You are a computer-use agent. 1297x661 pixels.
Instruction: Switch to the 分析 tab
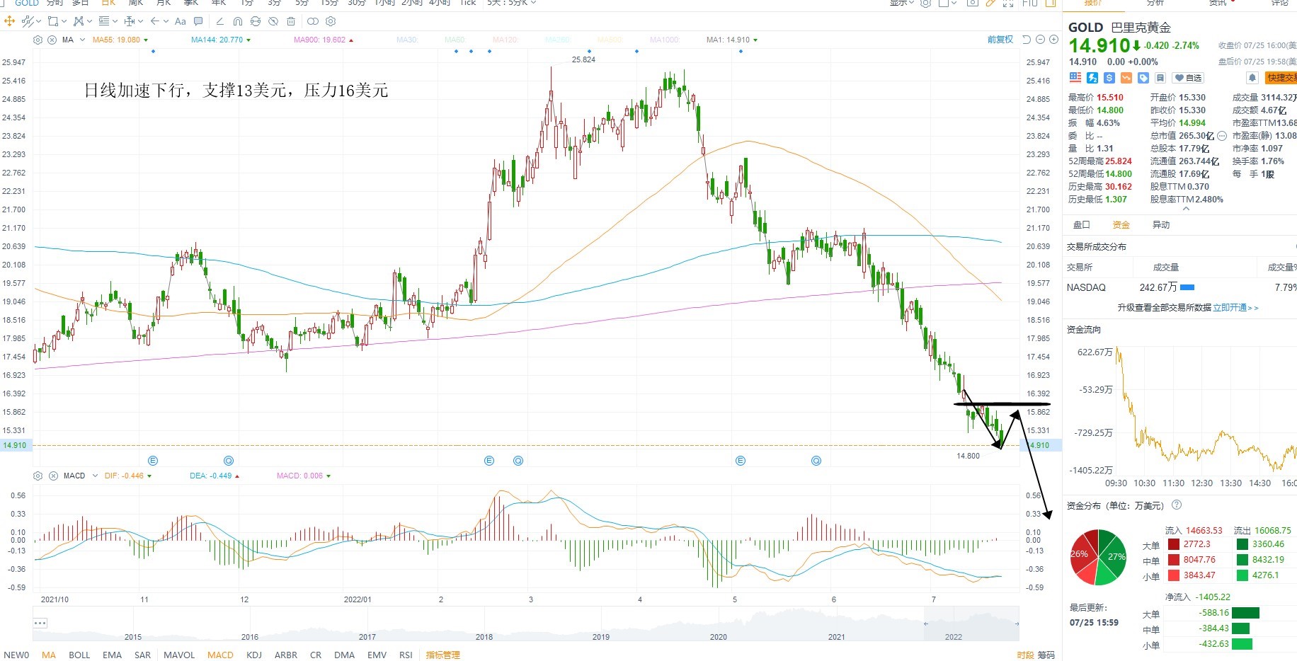(1155, 3)
